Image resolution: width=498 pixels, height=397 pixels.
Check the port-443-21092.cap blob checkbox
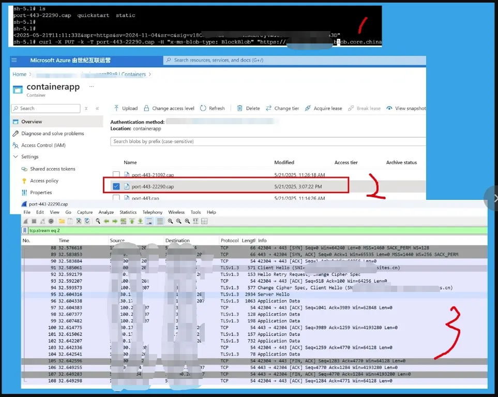116,174
